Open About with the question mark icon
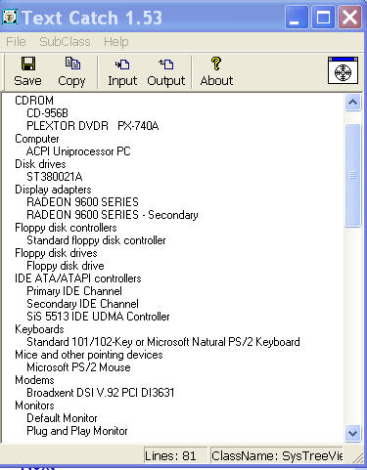367x470 pixels. (216, 64)
